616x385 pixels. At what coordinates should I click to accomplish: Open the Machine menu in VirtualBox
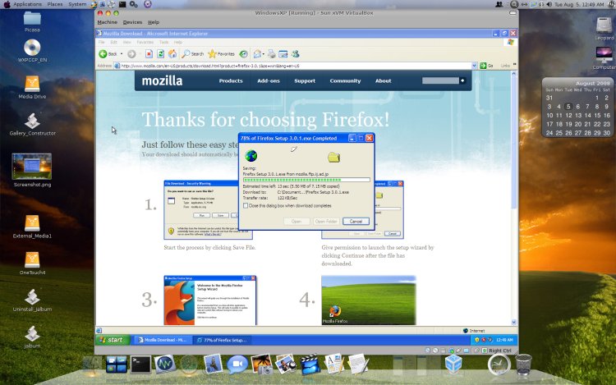tap(108, 22)
